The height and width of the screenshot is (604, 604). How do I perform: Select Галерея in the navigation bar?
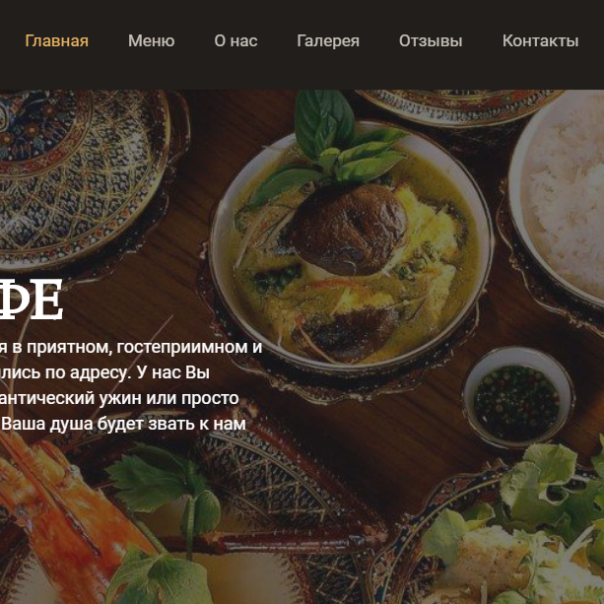(328, 40)
